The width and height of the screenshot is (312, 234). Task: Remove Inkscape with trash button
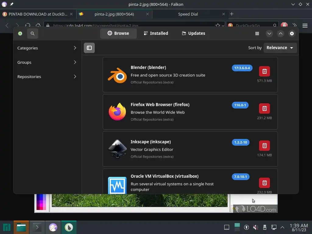point(264,146)
